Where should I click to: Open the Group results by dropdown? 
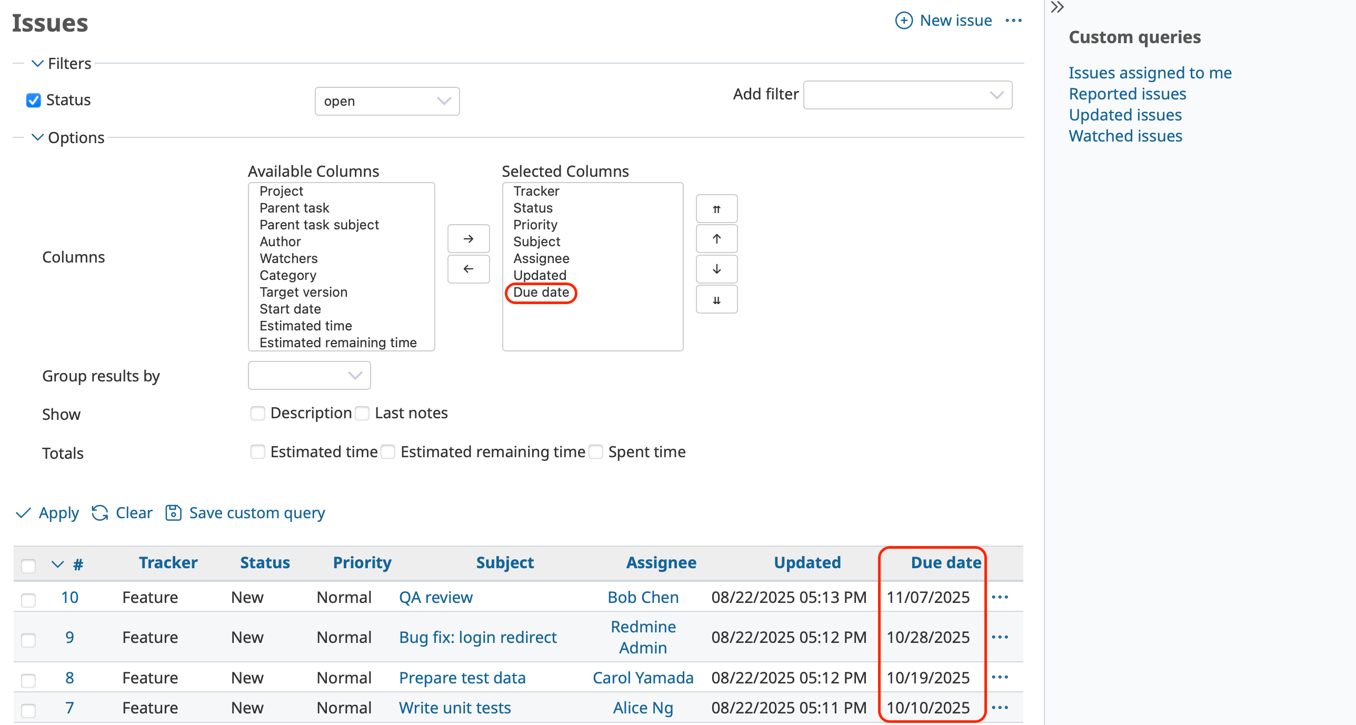[309, 375]
